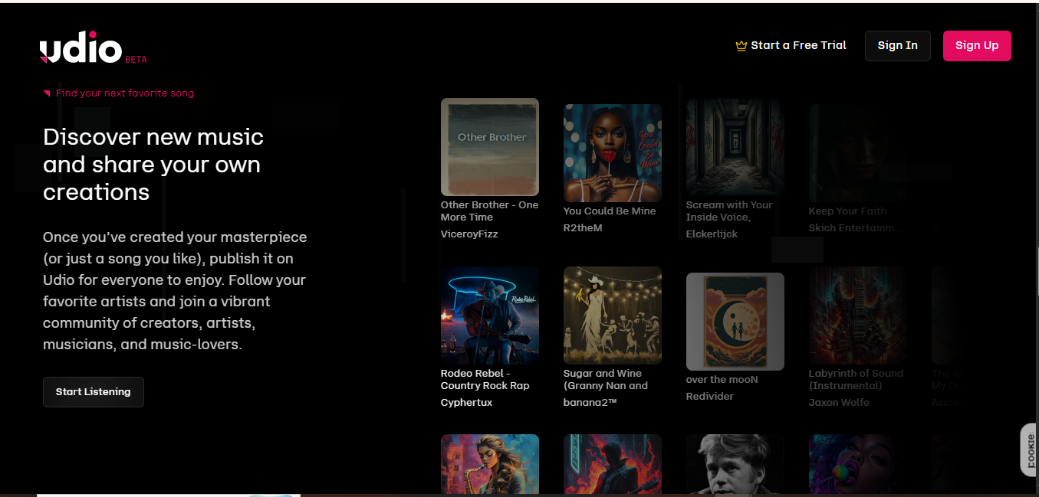Select the over the mooN cover
This screenshot has width=1039, height=497.
coord(735,322)
